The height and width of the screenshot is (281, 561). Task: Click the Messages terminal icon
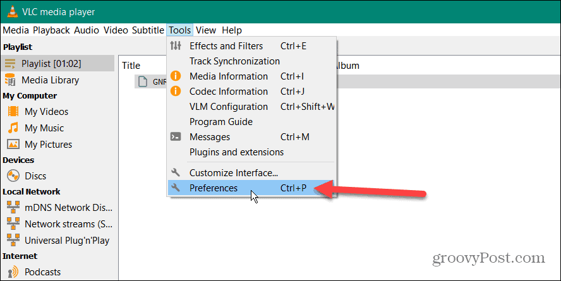[x=176, y=137]
